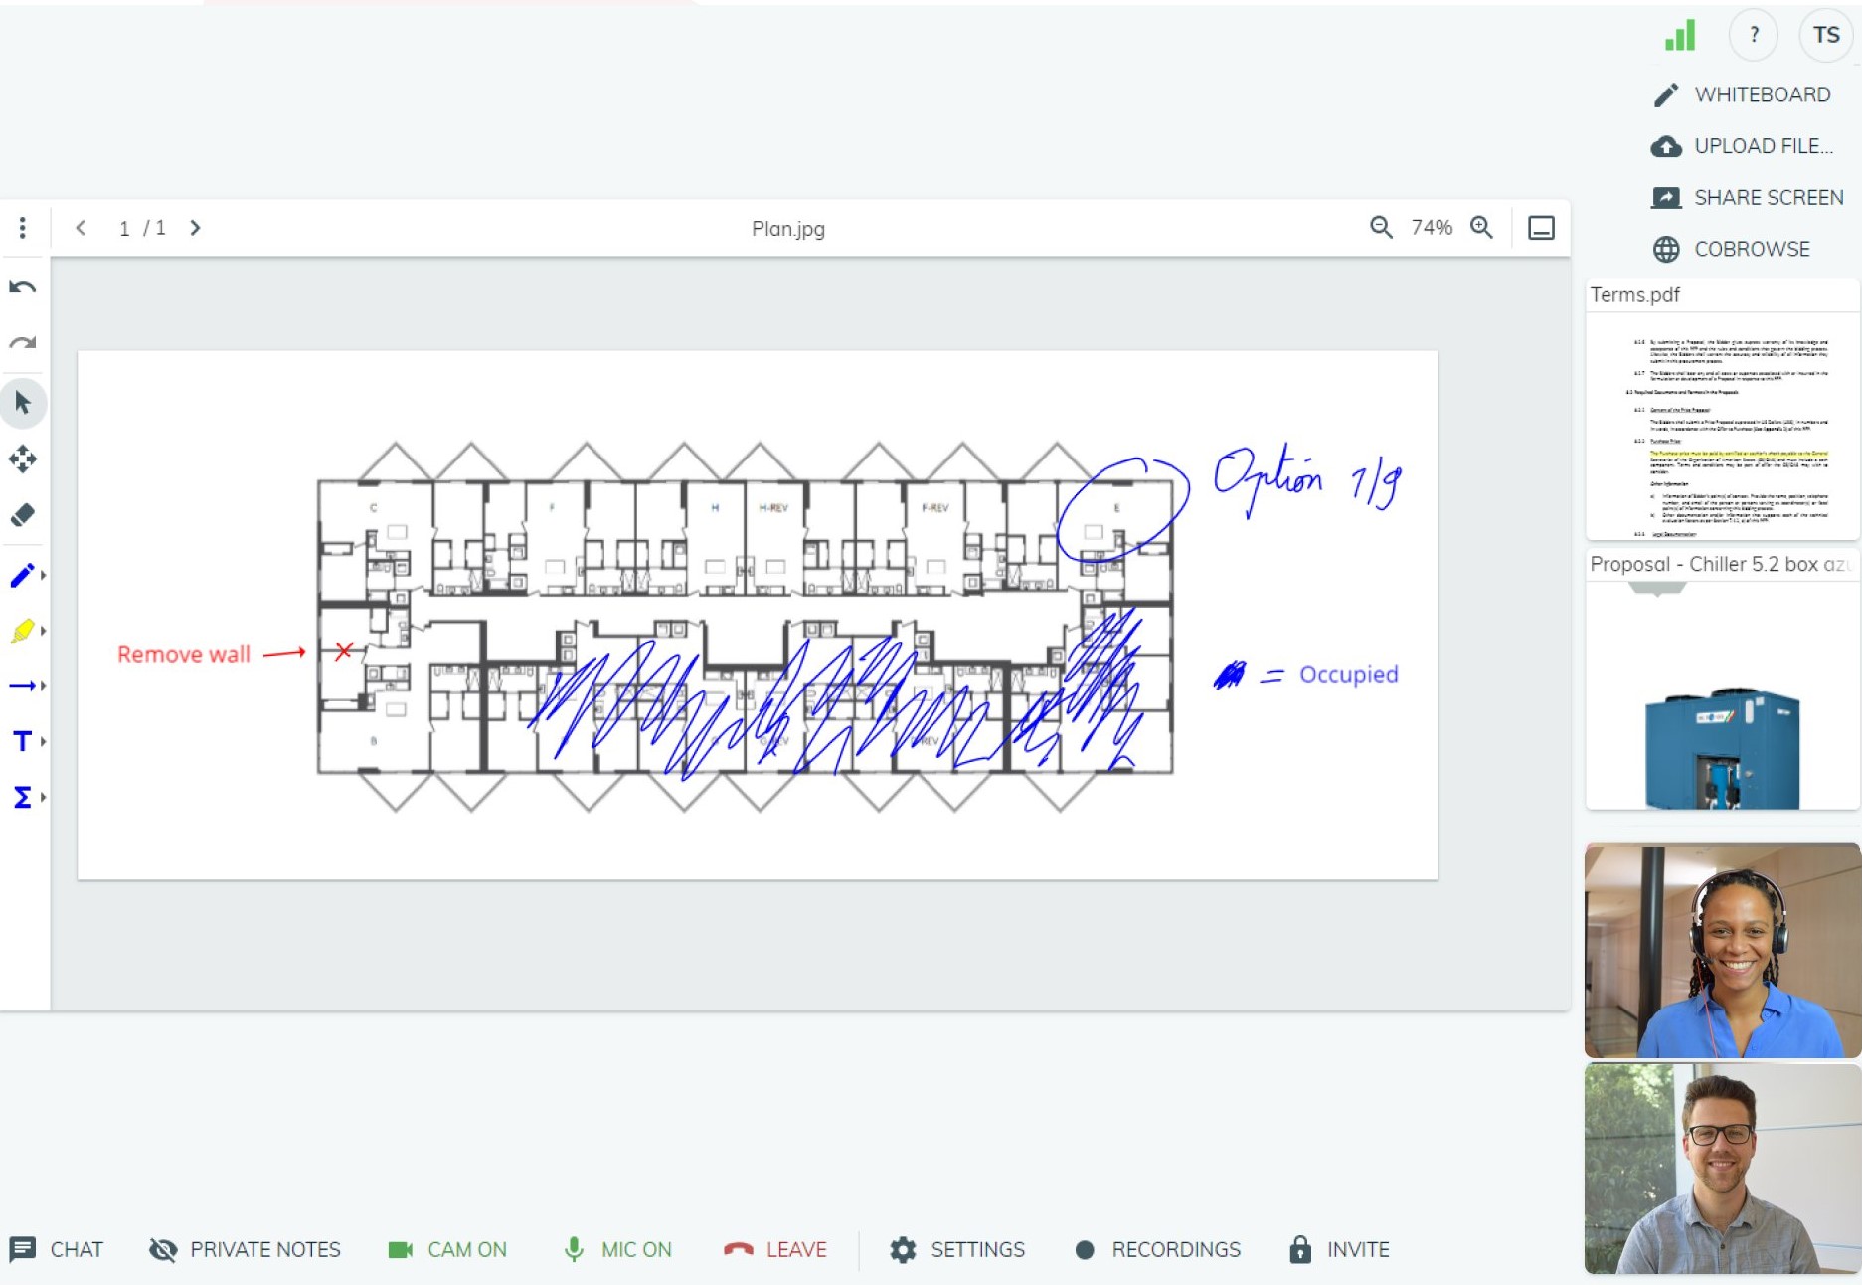Screen dimensions: 1862x1285
Task: Open the WHITEBOARD option
Action: (x=1743, y=94)
